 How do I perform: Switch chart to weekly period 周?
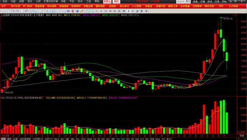point(124,11)
